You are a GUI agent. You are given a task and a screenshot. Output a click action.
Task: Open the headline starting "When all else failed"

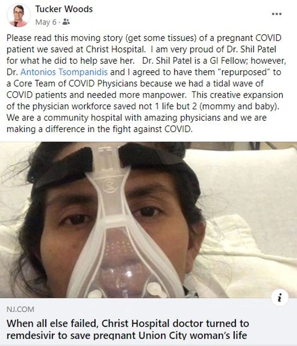pos(128,323)
